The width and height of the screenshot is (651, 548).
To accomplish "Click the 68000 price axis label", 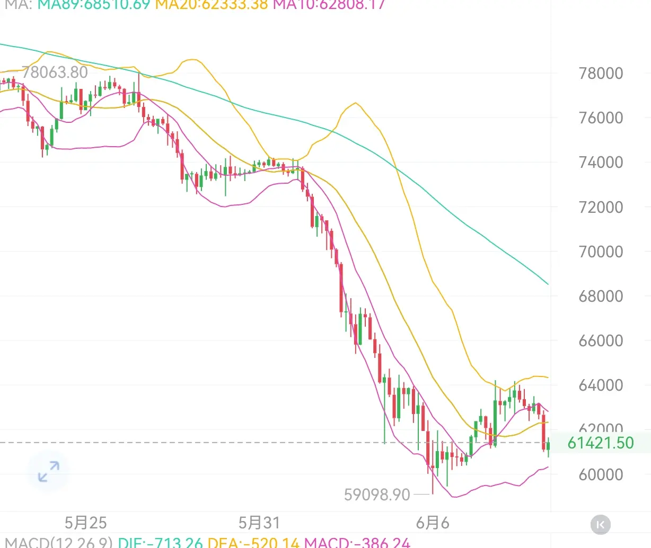I will tap(601, 296).
